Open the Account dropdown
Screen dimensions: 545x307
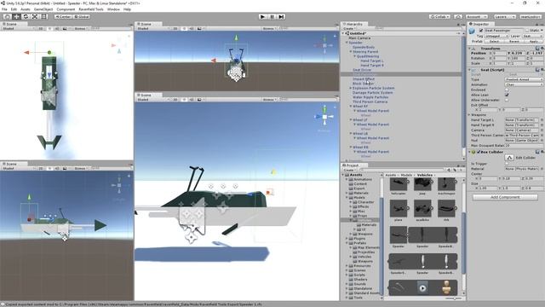[x=477, y=17]
